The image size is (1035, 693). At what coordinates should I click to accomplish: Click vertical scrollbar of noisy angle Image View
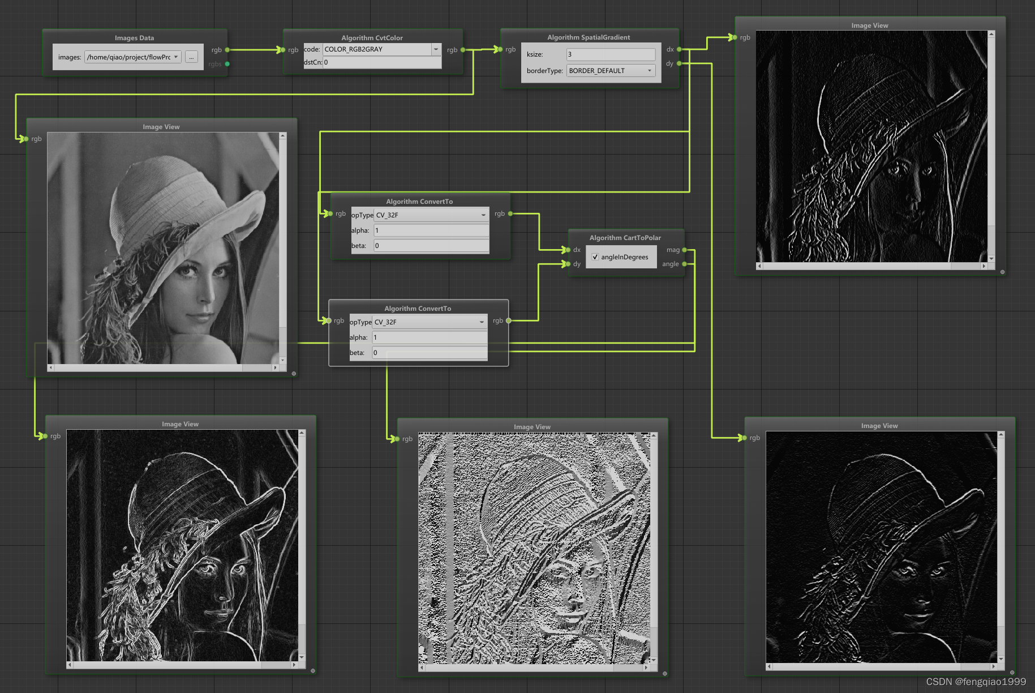click(654, 547)
